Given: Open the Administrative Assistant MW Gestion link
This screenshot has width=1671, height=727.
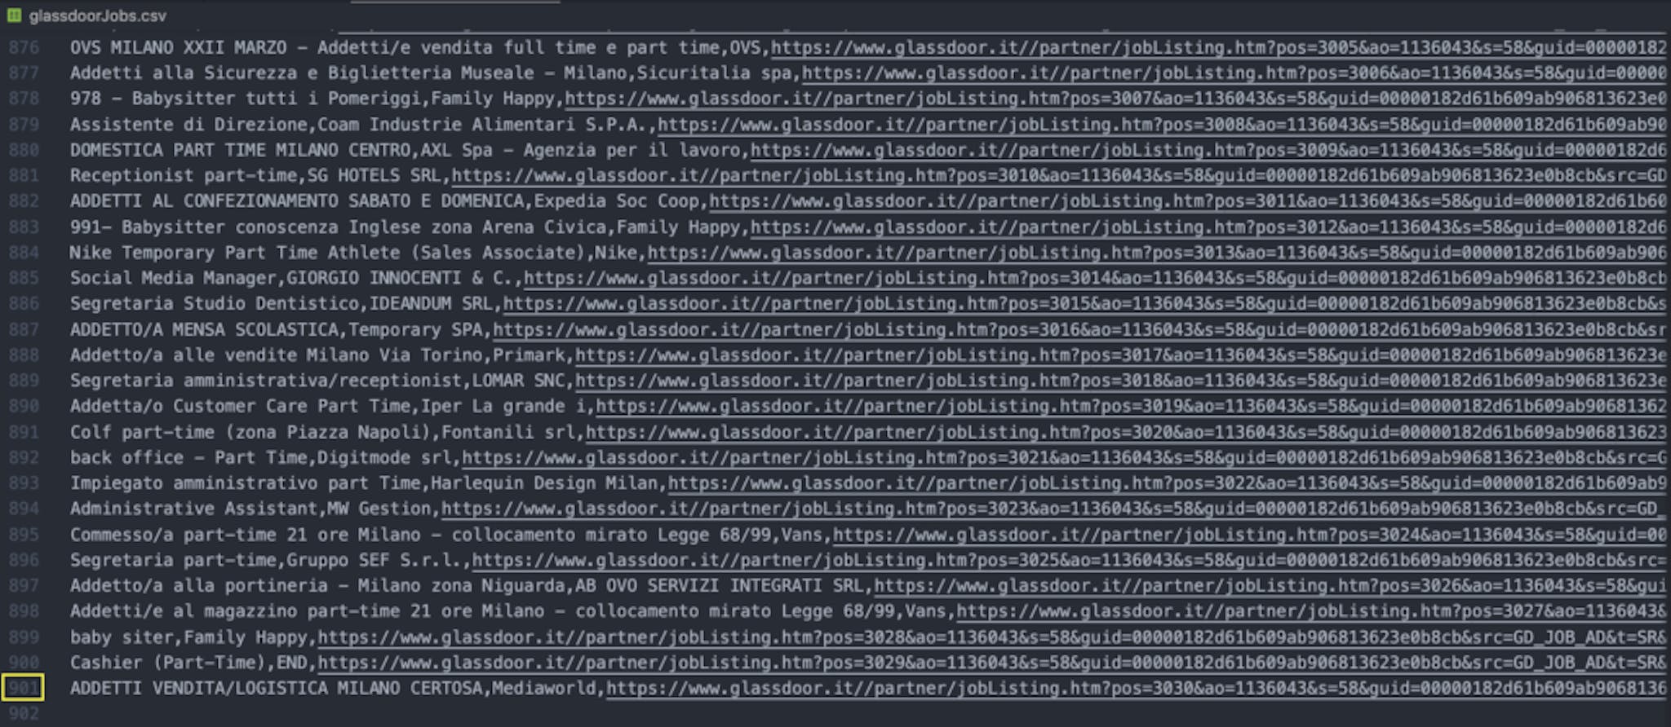Looking at the screenshot, I should (1053, 509).
